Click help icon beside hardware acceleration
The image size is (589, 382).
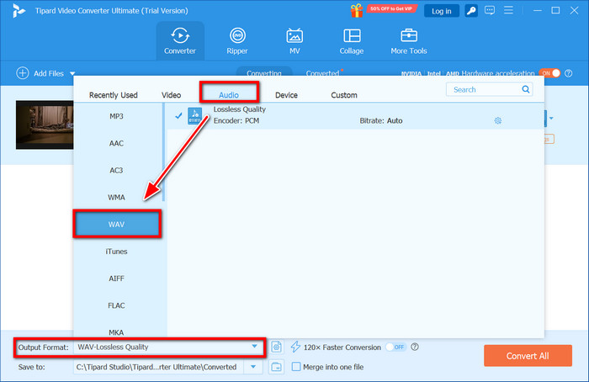coord(569,73)
